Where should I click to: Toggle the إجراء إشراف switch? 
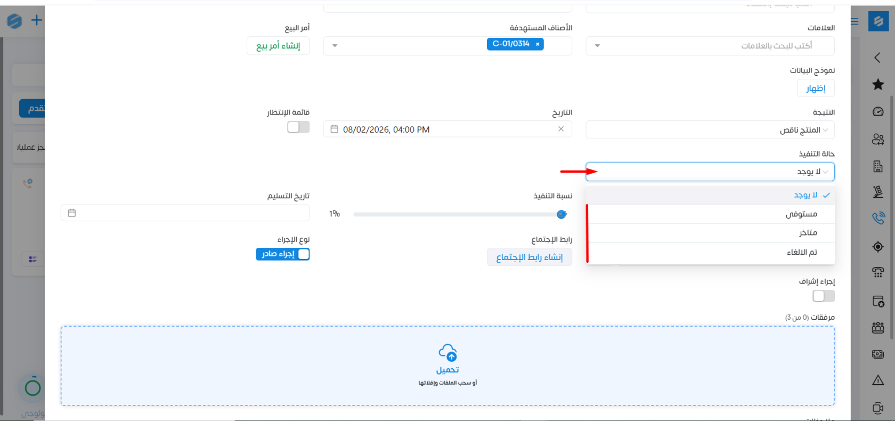point(824,296)
